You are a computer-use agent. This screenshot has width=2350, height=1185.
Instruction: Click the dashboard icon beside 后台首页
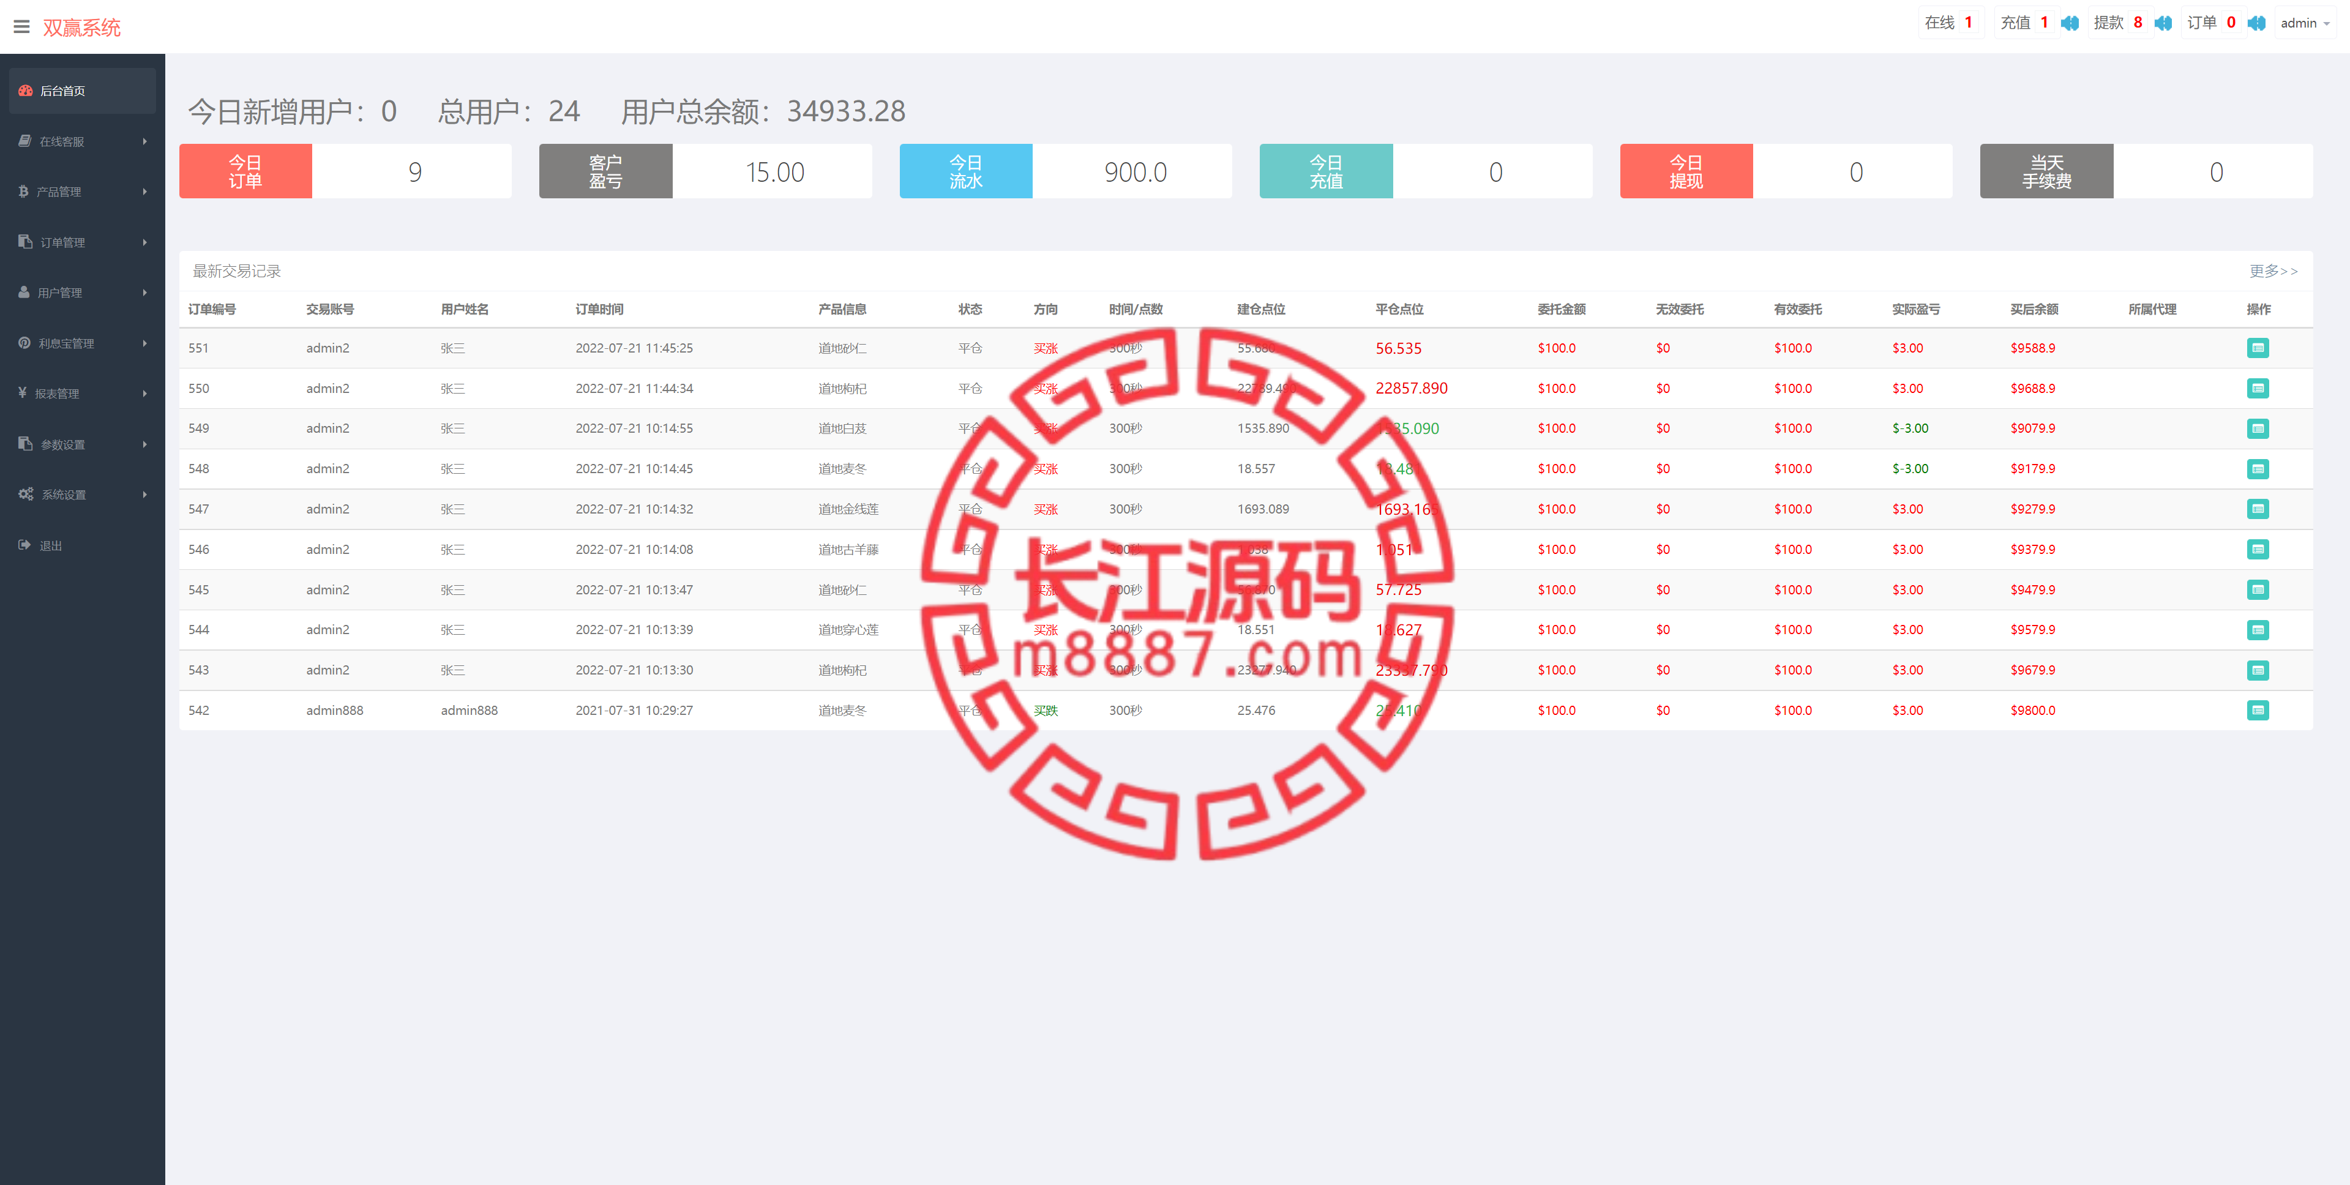point(26,91)
